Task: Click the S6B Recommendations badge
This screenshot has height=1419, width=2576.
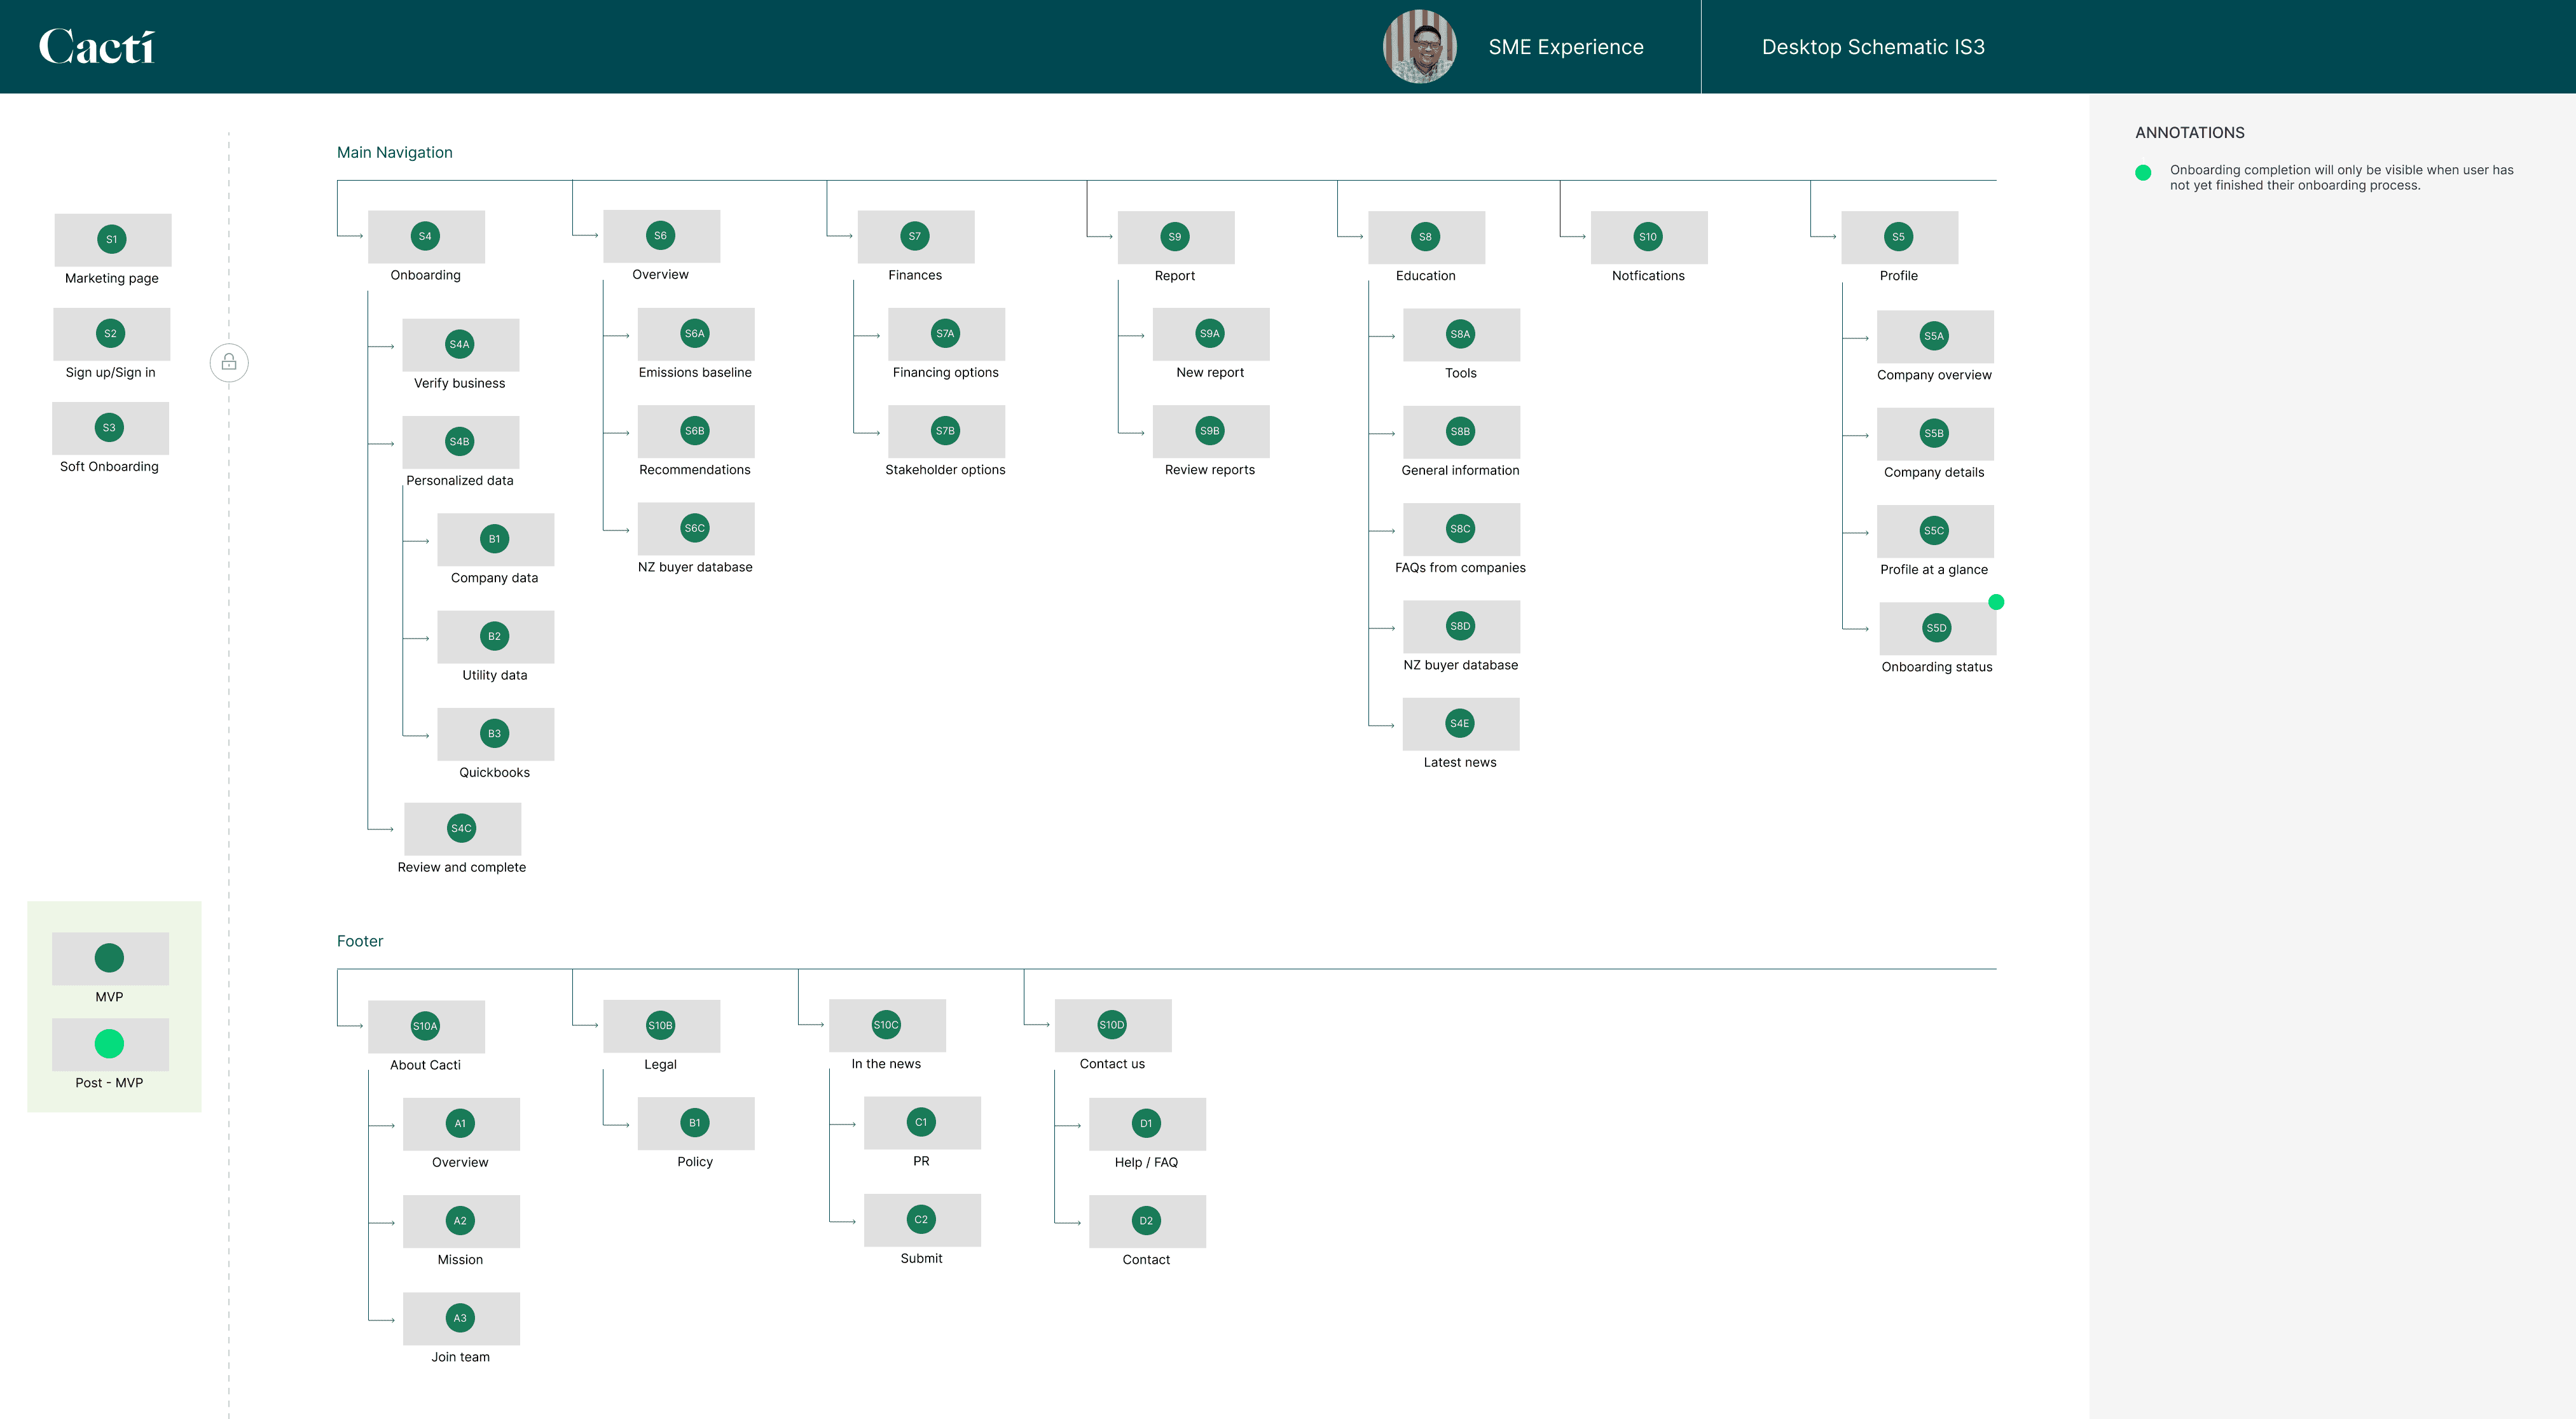Action: click(695, 431)
